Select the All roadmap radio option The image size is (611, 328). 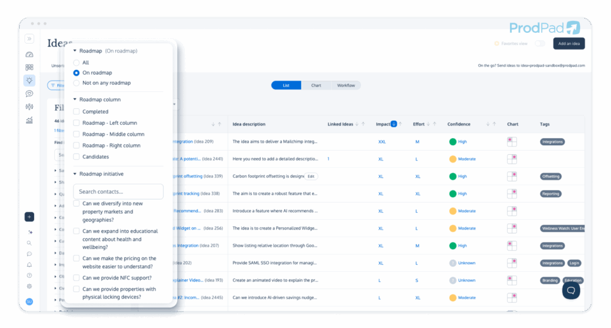(76, 62)
